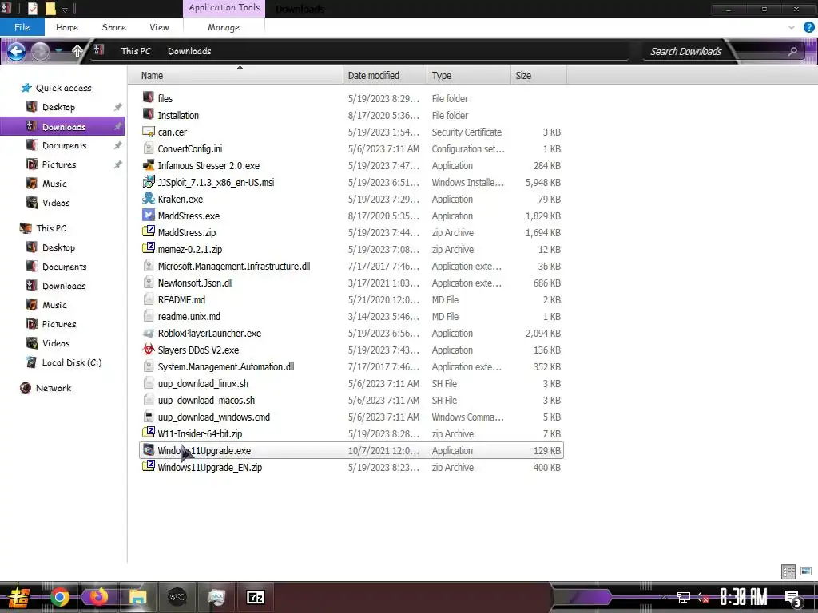Image resolution: width=818 pixels, height=613 pixels.
Task: Sort by the Size column header
Action: (x=538, y=76)
